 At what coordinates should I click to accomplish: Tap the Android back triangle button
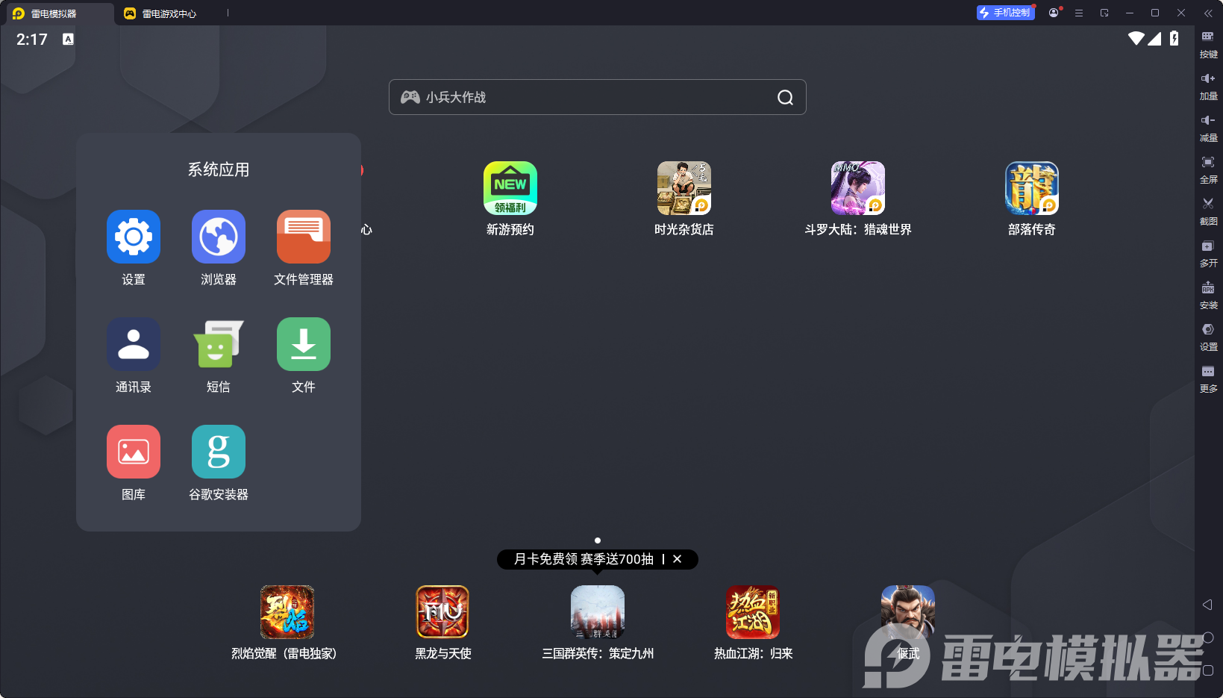pyautogui.click(x=1207, y=605)
